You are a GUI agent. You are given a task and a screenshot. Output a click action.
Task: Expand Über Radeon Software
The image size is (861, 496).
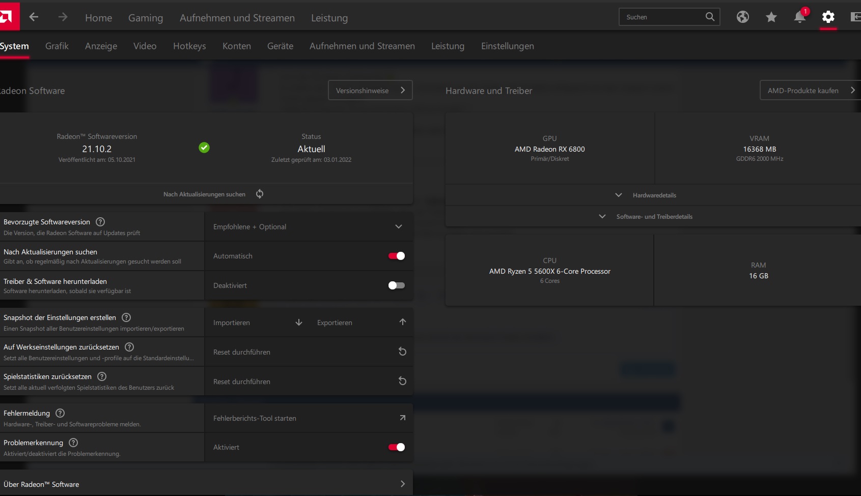point(206,484)
